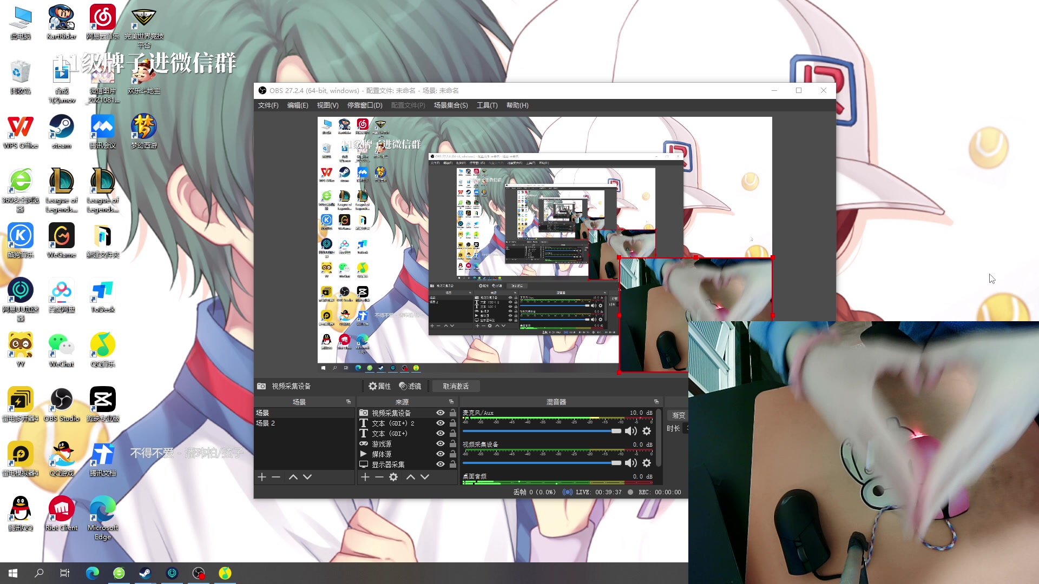Toggle visibility of 游戏源 source
The image size is (1039, 584).
click(440, 443)
